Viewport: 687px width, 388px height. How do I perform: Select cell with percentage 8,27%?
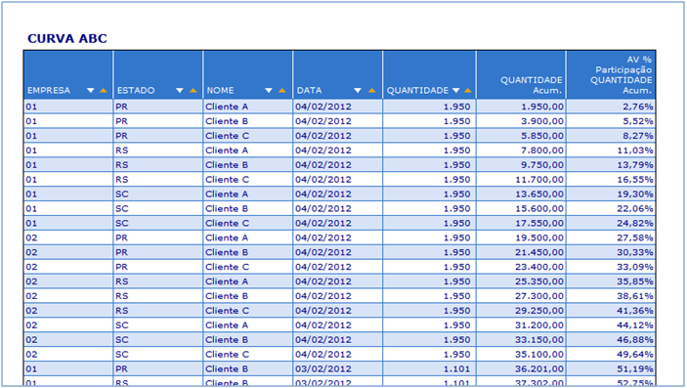click(611, 136)
